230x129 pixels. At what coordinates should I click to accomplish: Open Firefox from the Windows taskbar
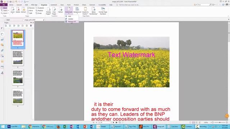coord(58,126)
